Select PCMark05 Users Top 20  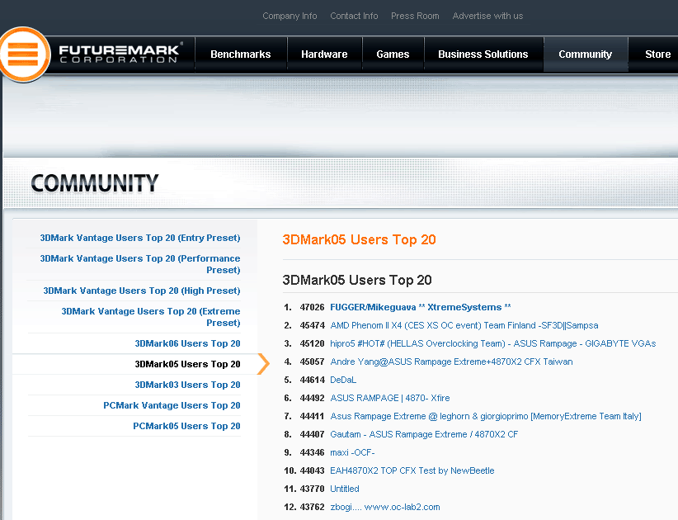[186, 426]
